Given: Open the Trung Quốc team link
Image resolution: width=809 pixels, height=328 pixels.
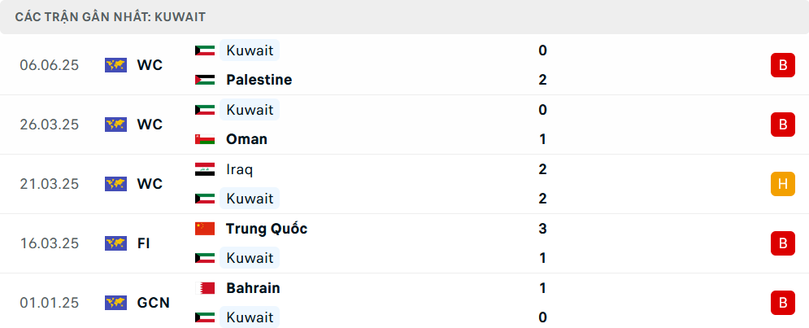Looking at the screenshot, I should (267, 229).
